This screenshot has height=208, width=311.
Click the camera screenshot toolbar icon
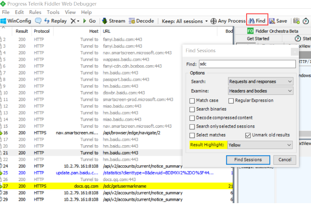(x=296, y=21)
